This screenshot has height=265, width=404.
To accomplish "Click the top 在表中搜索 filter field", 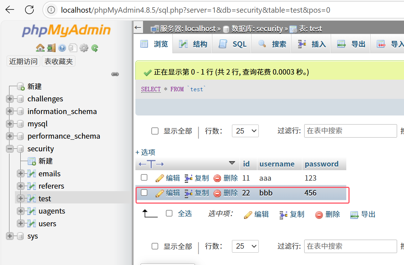I will [350, 131].
